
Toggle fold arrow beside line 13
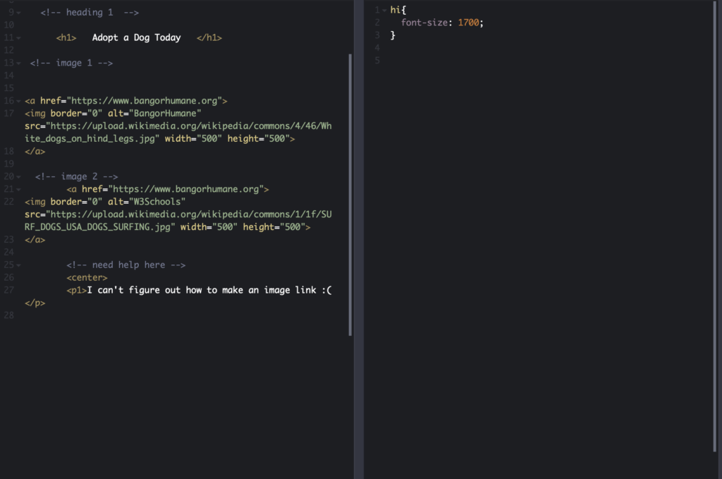point(18,63)
